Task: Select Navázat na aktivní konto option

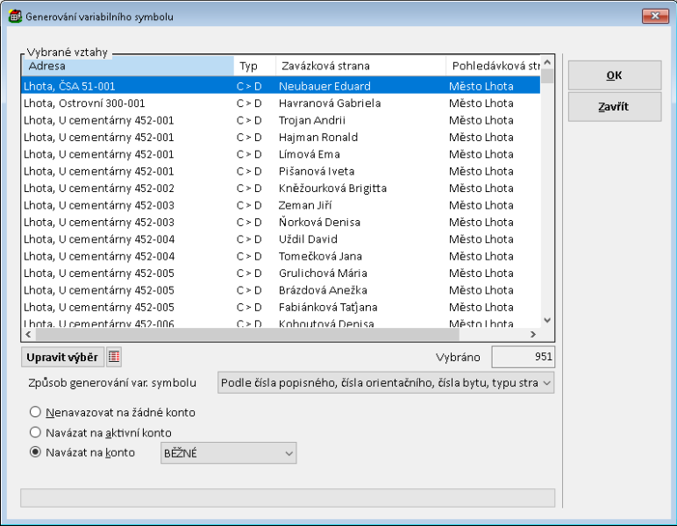Action: [x=36, y=432]
